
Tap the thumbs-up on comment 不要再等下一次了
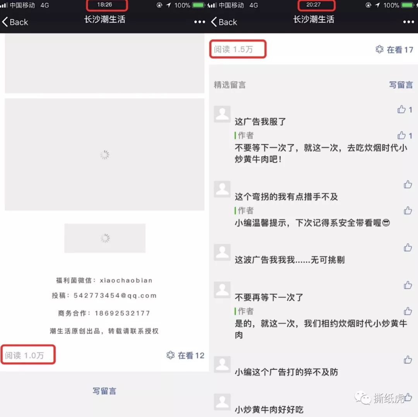click(x=408, y=285)
